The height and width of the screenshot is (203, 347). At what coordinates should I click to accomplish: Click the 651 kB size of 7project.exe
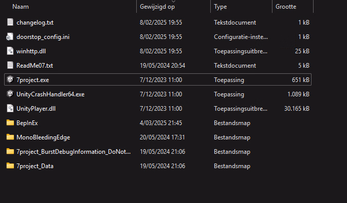click(x=301, y=79)
